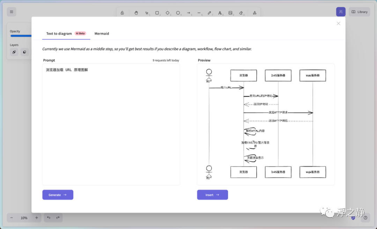
Task: Open the hamburger main menu
Action: tap(12, 12)
